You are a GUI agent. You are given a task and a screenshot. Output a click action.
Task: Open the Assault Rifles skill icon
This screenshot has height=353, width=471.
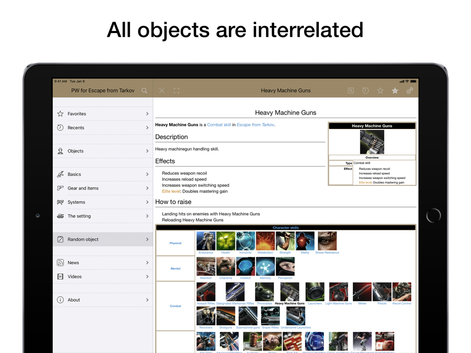pos(206,292)
